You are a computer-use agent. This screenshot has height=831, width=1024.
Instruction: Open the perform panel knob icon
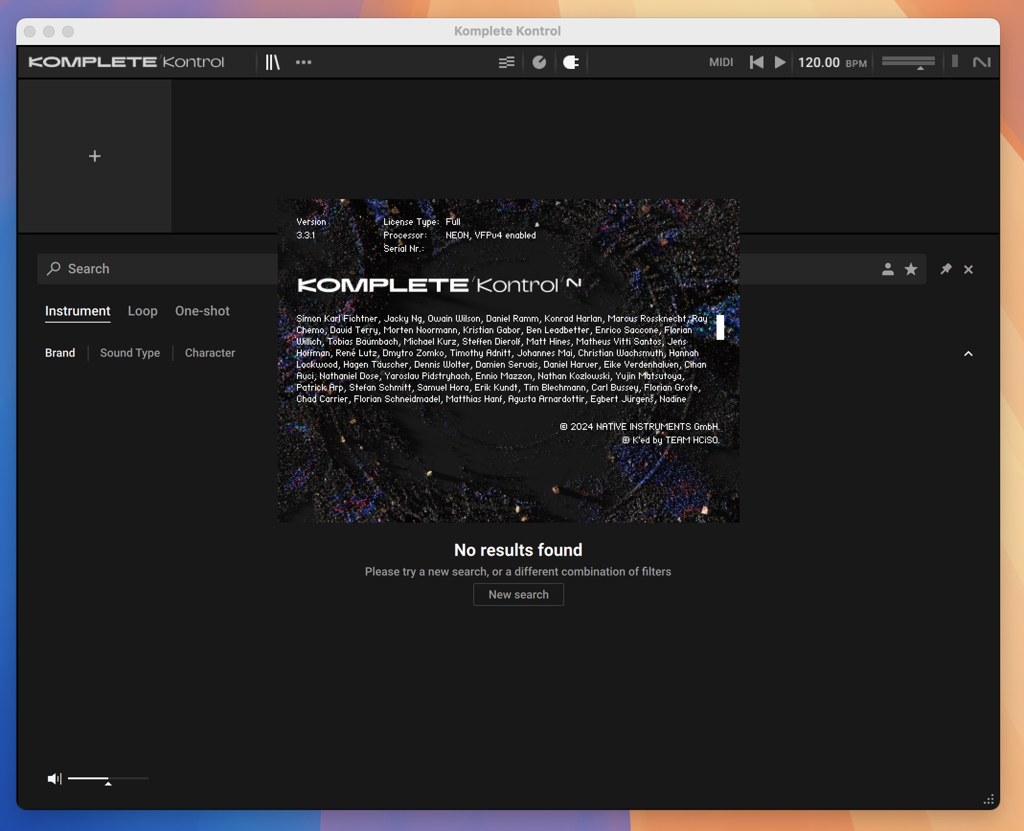pos(539,62)
